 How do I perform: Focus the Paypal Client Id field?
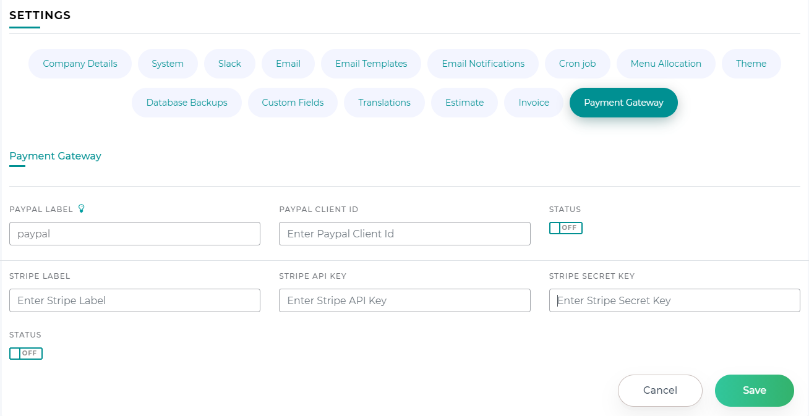point(404,234)
